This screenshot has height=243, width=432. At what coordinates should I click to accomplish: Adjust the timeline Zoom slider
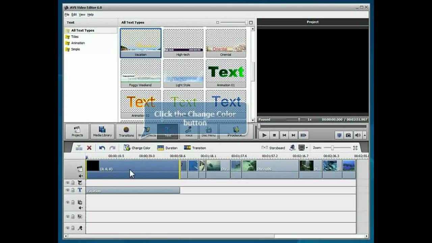coord(332,148)
